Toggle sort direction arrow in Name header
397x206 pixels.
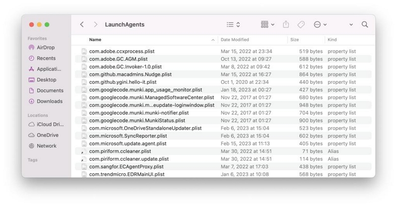coord(213,40)
